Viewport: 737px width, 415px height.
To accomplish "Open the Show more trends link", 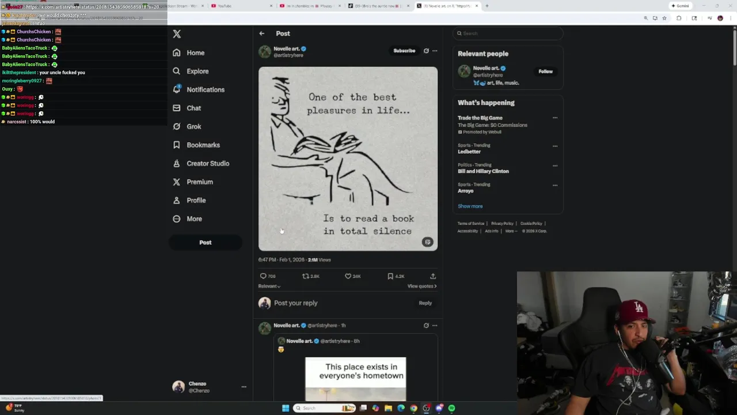I will [470, 206].
